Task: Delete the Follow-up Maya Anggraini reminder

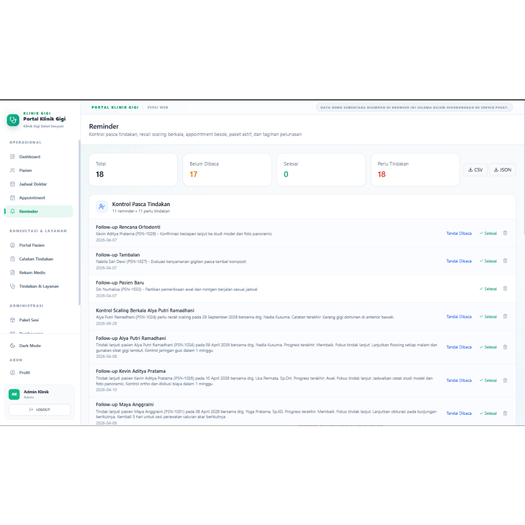Action: click(x=505, y=414)
